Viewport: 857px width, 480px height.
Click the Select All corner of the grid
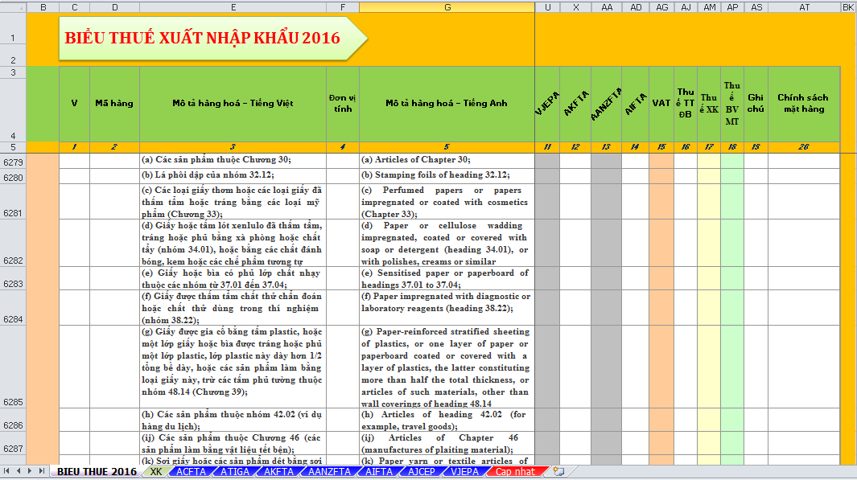tap(13, 7)
